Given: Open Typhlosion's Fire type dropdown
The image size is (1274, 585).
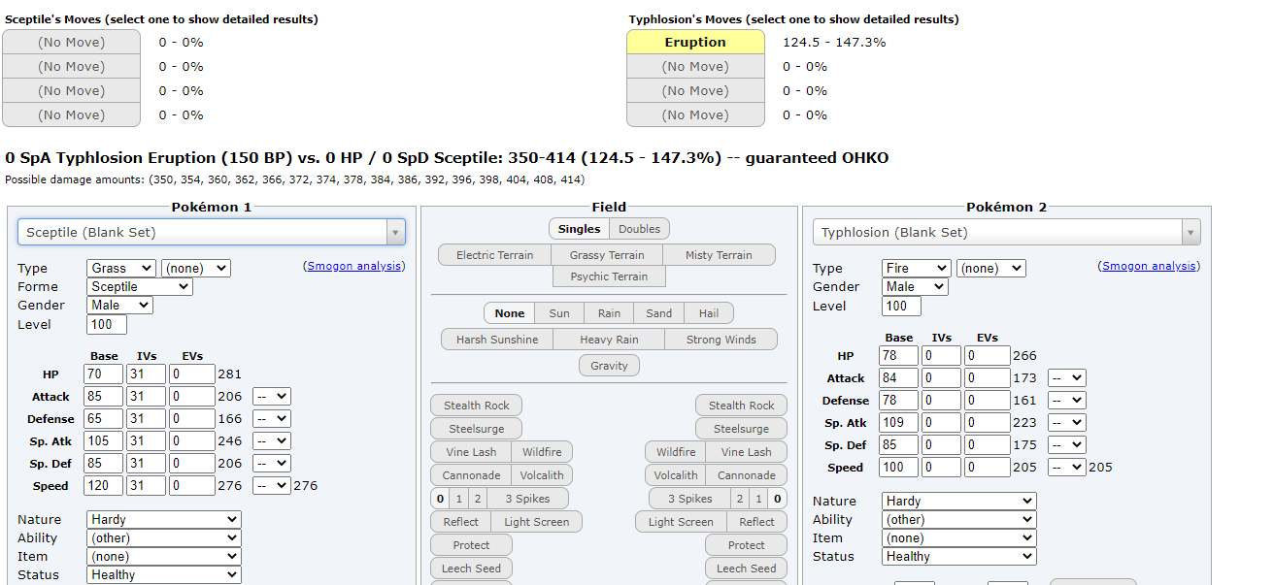Looking at the screenshot, I should pos(917,268).
